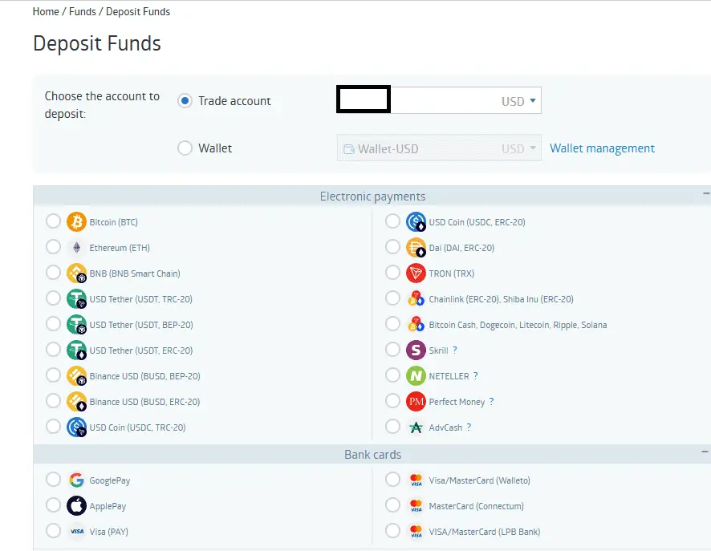Click the Visa/MasterCard (Walleto) card icon
The height and width of the screenshot is (551, 711).
[x=416, y=480]
